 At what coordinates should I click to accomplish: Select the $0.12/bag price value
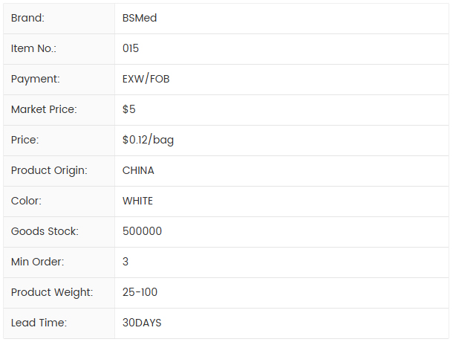[149, 140]
